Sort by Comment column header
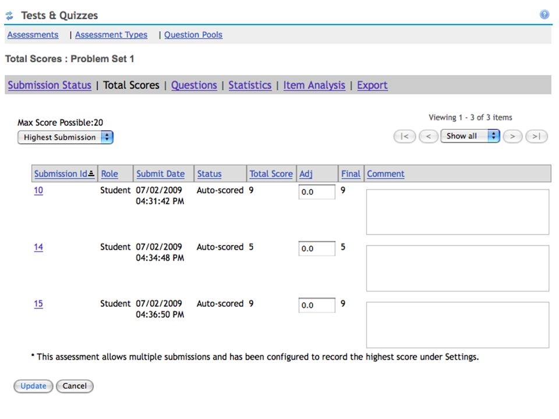The image size is (559, 419). coord(385,173)
